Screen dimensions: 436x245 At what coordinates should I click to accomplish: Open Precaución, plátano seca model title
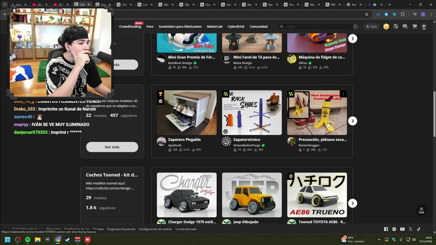[323, 140]
